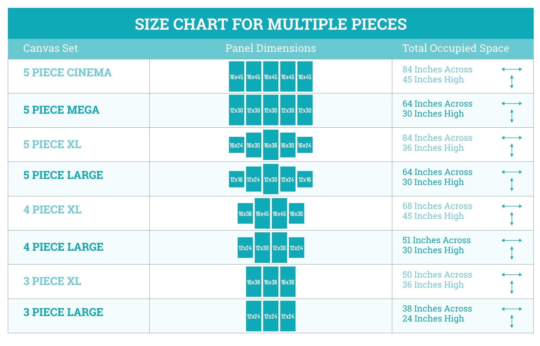Click the Canvas Set column header
This screenshot has width=540, height=346.
coord(50,48)
